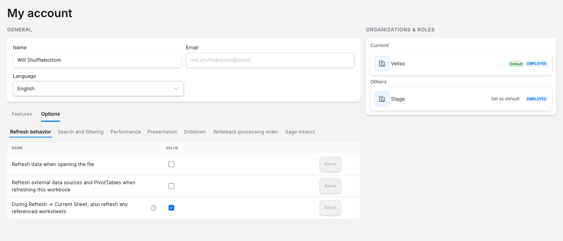This screenshot has width=563, height=241.
Task: Switch to the Features tab
Action: tap(22, 114)
